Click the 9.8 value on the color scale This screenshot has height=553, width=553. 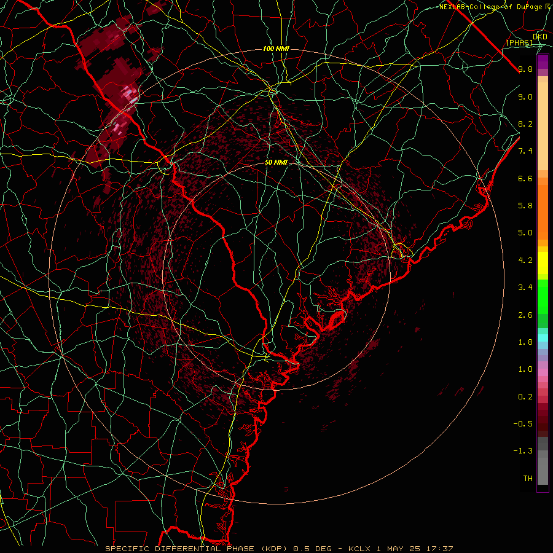[525, 69]
